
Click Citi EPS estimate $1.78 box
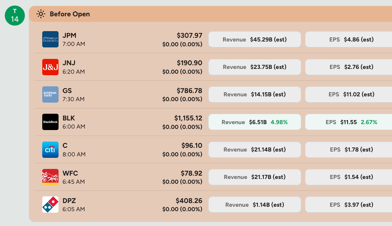349,150
